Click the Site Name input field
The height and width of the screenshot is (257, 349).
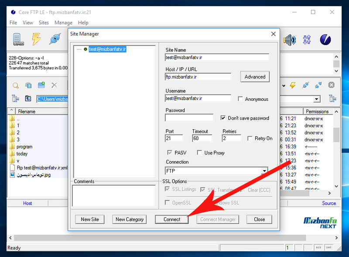tap(217, 58)
